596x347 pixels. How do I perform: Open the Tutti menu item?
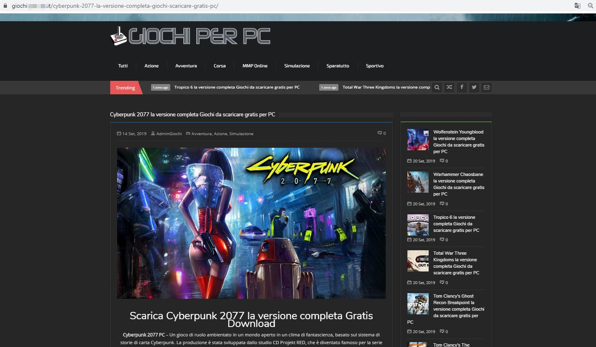tap(123, 66)
